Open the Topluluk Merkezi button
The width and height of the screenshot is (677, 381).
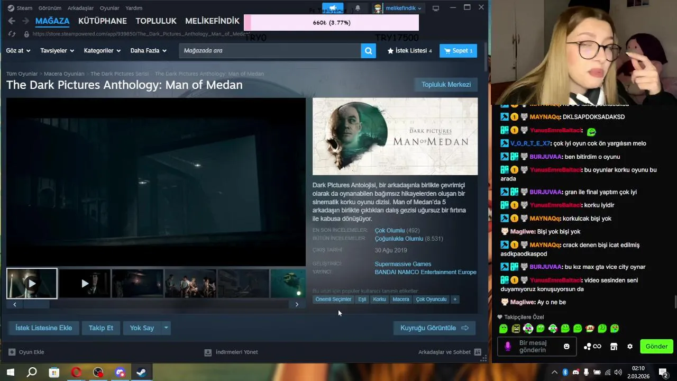(x=446, y=85)
